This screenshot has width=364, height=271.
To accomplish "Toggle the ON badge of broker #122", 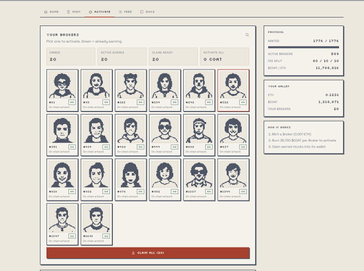I will tap(140, 102).
